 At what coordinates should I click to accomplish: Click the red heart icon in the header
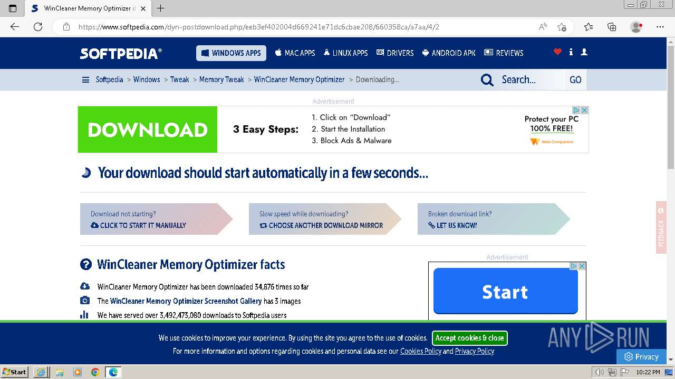point(557,52)
